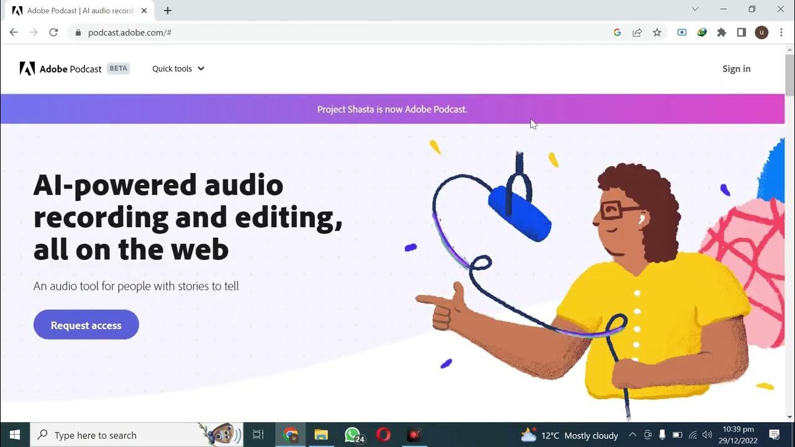Click the volume speaker icon

[707, 435]
